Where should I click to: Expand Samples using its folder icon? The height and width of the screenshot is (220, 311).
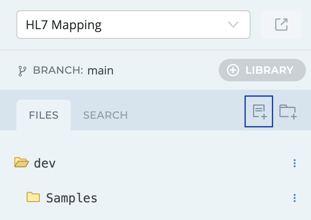[33, 197]
